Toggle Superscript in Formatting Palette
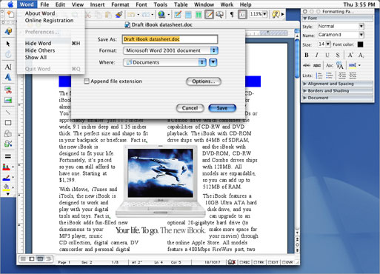The height and width of the screenshot is (274, 380). pos(350,55)
